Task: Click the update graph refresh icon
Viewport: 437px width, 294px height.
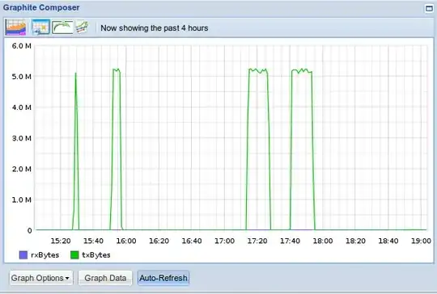Action: pos(62,27)
